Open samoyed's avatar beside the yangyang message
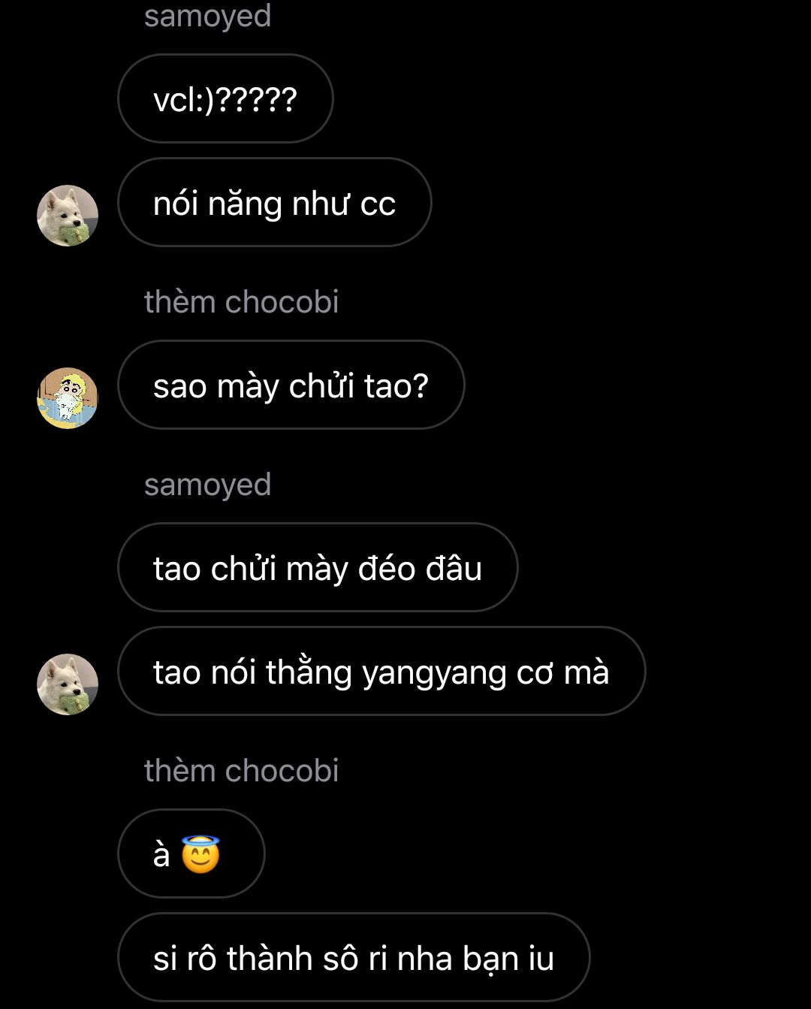The width and height of the screenshot is (811, 1009). (x=68, y=684)
